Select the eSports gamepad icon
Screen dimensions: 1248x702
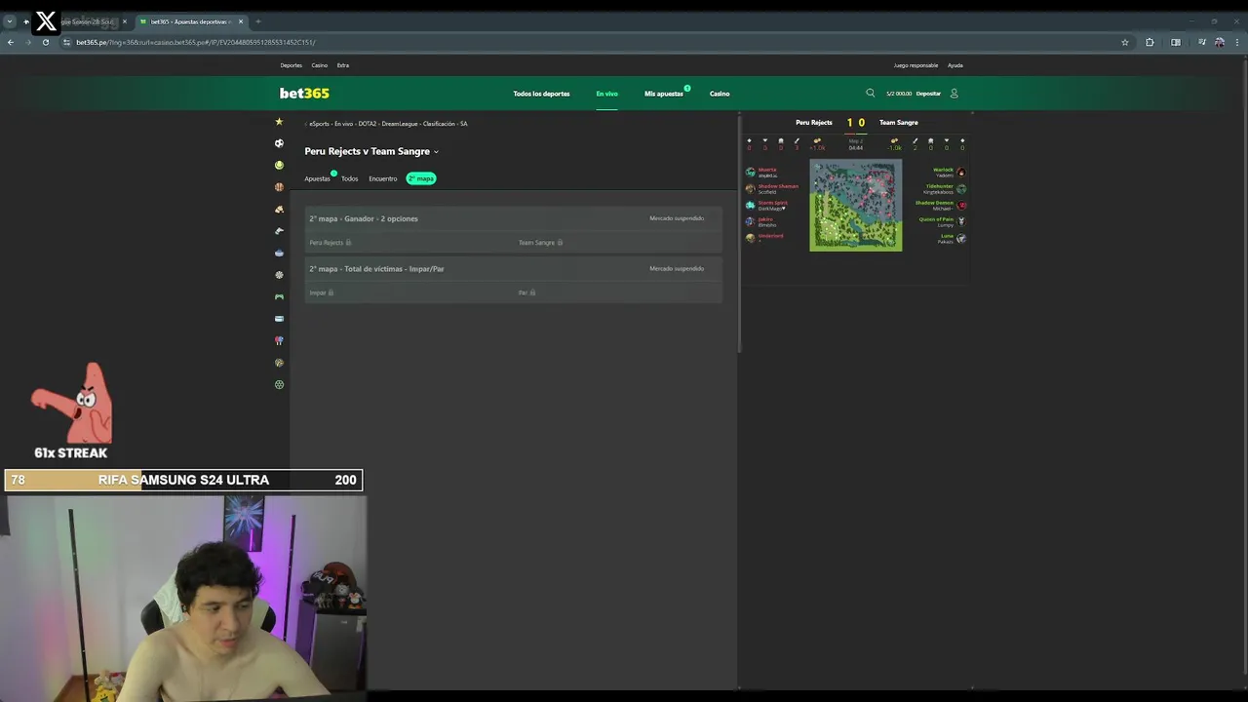(x=279, y=296)
